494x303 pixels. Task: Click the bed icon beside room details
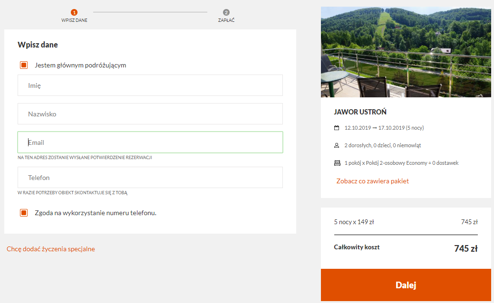(337, 163)
